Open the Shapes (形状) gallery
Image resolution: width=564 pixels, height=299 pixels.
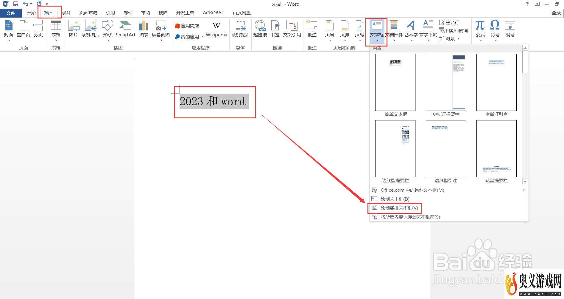click(107, 30)
